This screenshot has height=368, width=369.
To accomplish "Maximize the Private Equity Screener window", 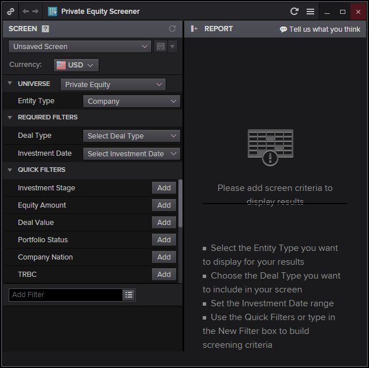I will 342,12.
